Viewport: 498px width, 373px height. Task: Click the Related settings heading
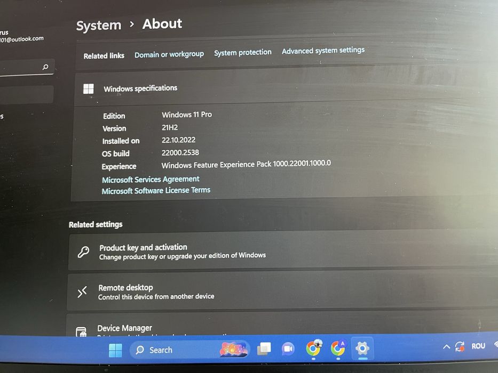96,224
